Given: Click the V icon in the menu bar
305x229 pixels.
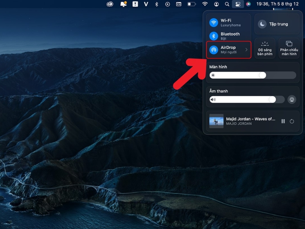Looking at the screenshot, I should [x=146, y=4].
